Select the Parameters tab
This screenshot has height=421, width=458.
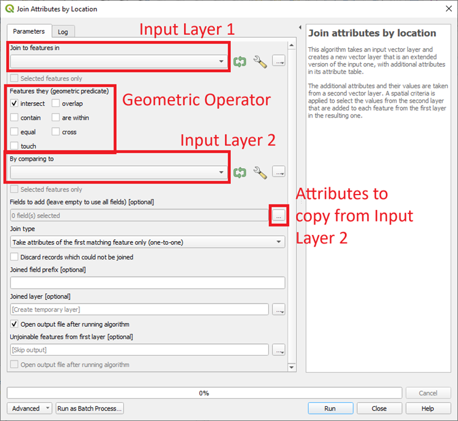coord(29,31)
